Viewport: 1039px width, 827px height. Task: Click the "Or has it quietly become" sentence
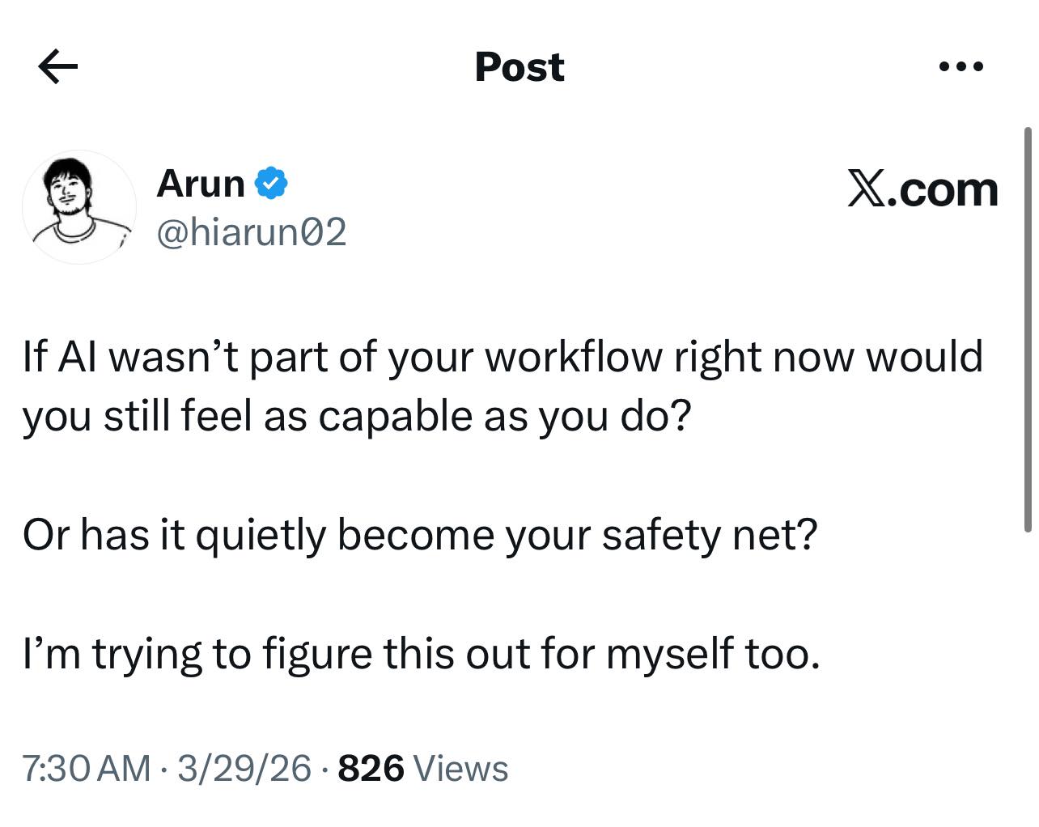[x=420, y=535]
